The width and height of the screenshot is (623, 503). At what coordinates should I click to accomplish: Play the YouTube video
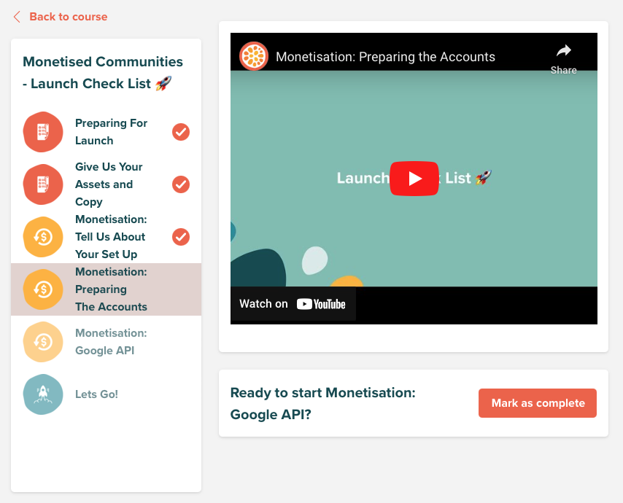tap(414, 179)
